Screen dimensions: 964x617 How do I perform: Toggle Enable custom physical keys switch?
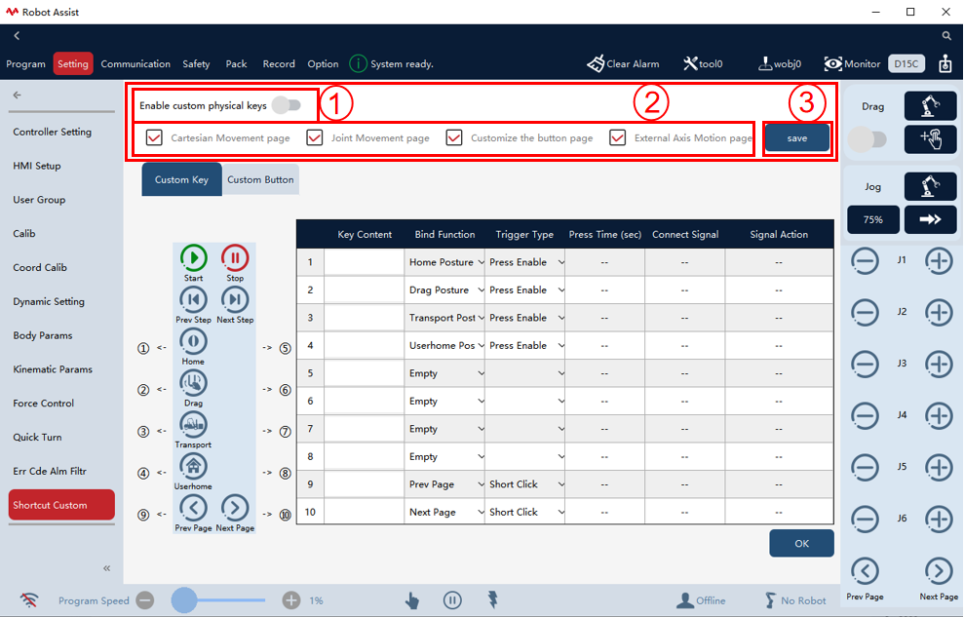[x=288, y=105]
